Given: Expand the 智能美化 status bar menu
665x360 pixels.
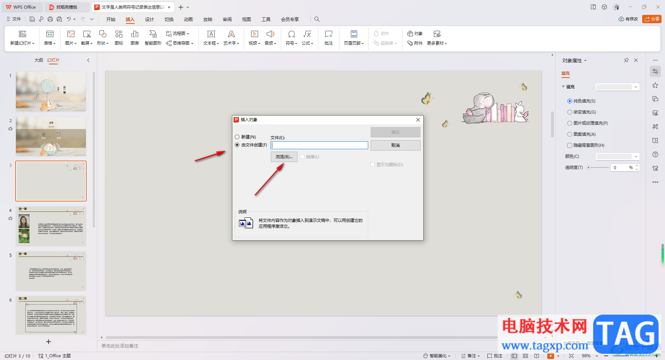Looking at the screenshot, I should tap(437, 356).
